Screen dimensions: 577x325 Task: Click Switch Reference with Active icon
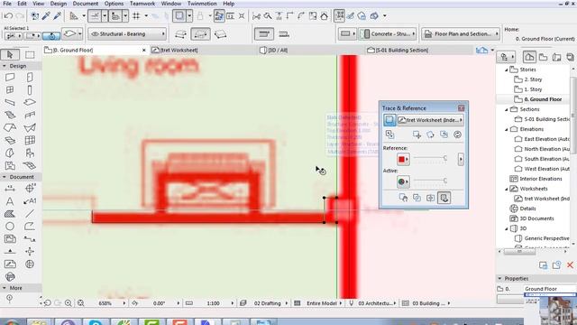click(389, 135)
